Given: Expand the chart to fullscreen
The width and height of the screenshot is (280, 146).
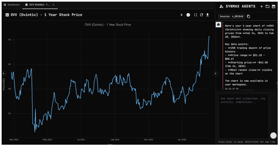Looking at the screenshot, I should [196, 15].
